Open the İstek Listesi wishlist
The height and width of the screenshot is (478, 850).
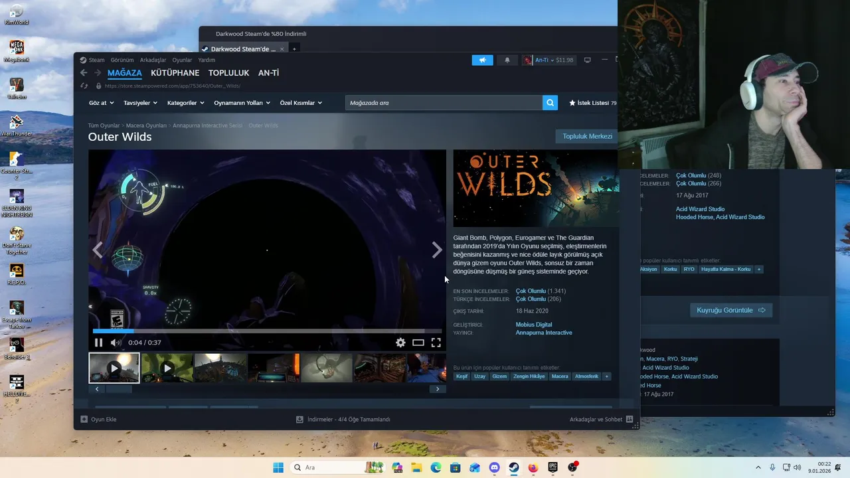[x=592, y=103]
